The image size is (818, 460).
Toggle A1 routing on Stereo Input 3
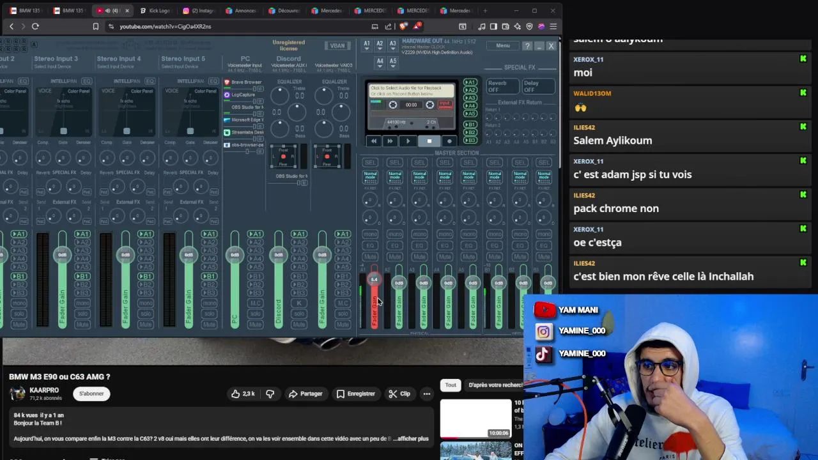tap(82, 234)
